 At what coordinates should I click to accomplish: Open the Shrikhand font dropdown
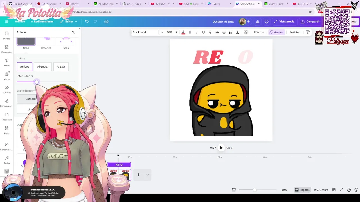click(x=145, y=32)
